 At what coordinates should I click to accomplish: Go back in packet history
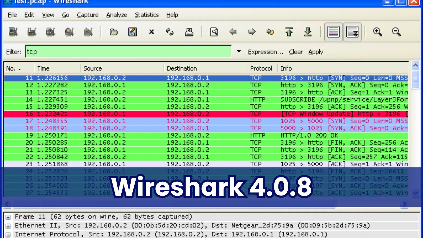[x=233, y=32]
